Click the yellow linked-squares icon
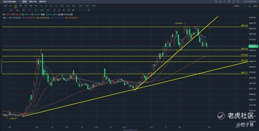 pos(73,10)
